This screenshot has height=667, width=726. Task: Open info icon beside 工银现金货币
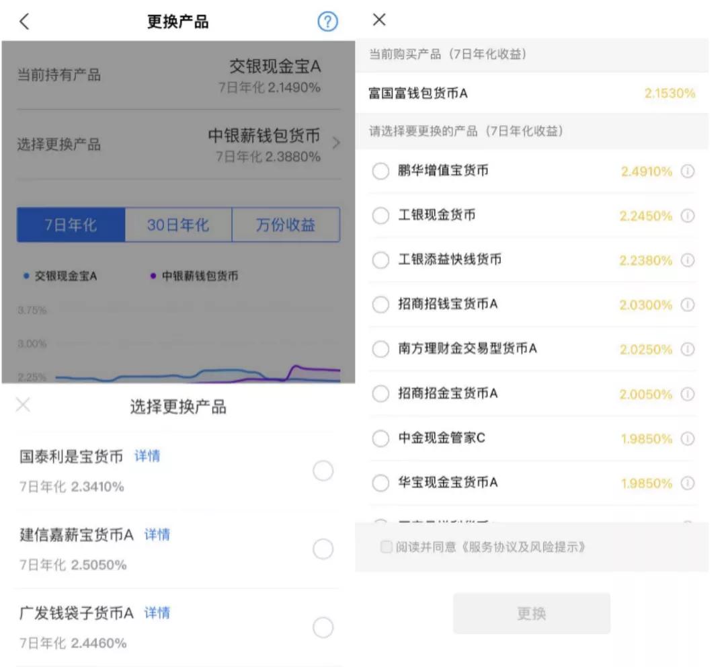[x=686, y=215]
